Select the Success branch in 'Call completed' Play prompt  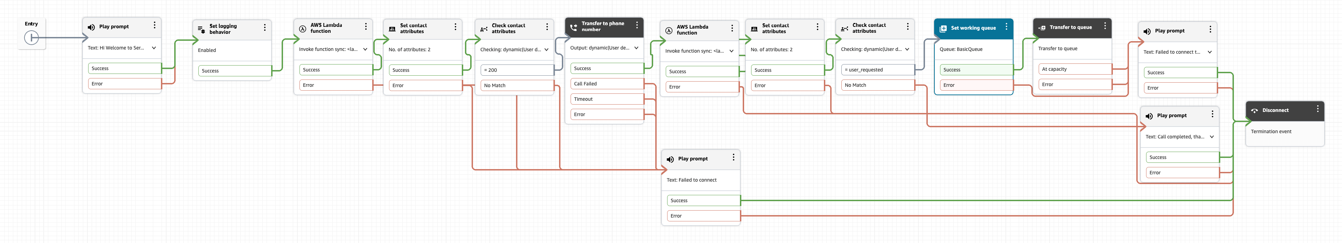(x=1182, y=157)
